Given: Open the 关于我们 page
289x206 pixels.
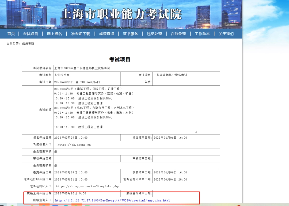Looking at the screenshot, I should tap(226, 34).
